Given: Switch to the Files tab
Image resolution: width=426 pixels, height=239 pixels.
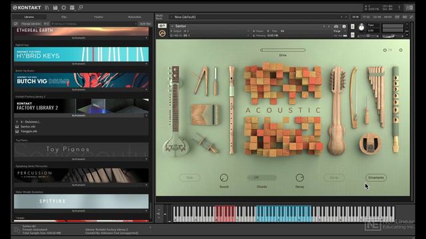Looking at the screenshot, I should (64, 17).
